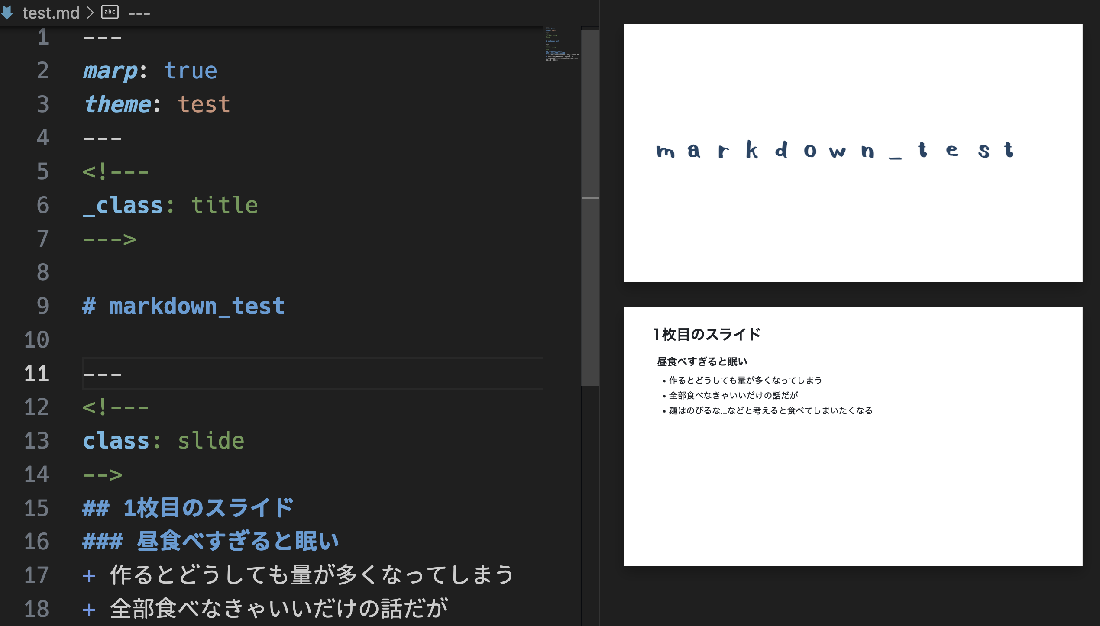Click the overview ruler marker in scrollbar
1100x626 pixels.
[589, 197]
